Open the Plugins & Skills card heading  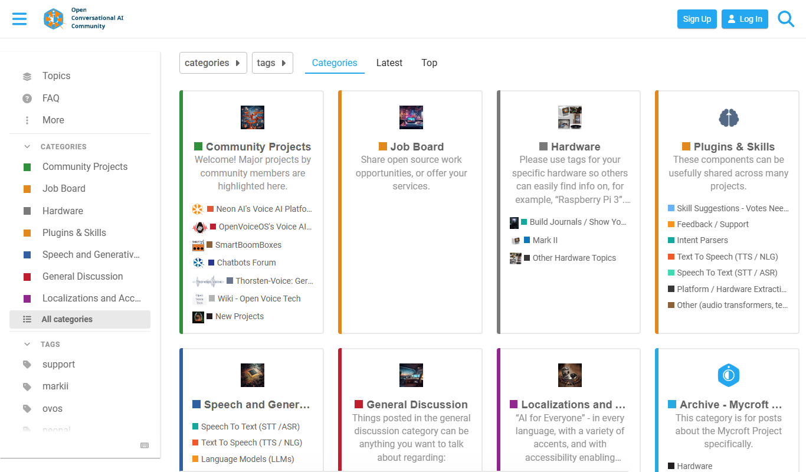coord(734,147)
